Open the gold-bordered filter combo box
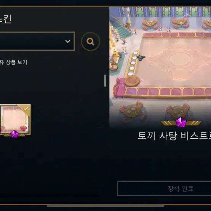Screen dimensions: 211x211 pyautogui.click(x=37, y=41)
